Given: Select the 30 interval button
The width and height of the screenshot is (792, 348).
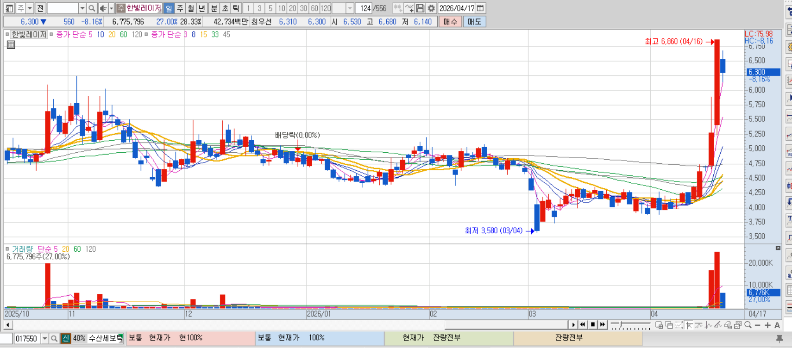Looking at the screenshot, I should (x=303, y=8).
